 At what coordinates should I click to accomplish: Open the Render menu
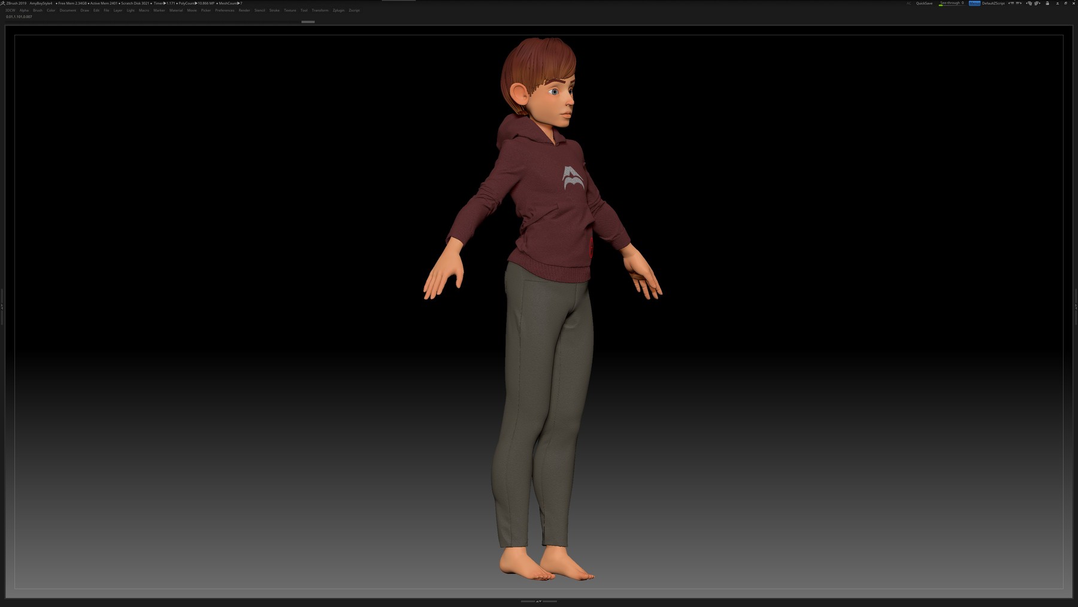coord(244,10)
